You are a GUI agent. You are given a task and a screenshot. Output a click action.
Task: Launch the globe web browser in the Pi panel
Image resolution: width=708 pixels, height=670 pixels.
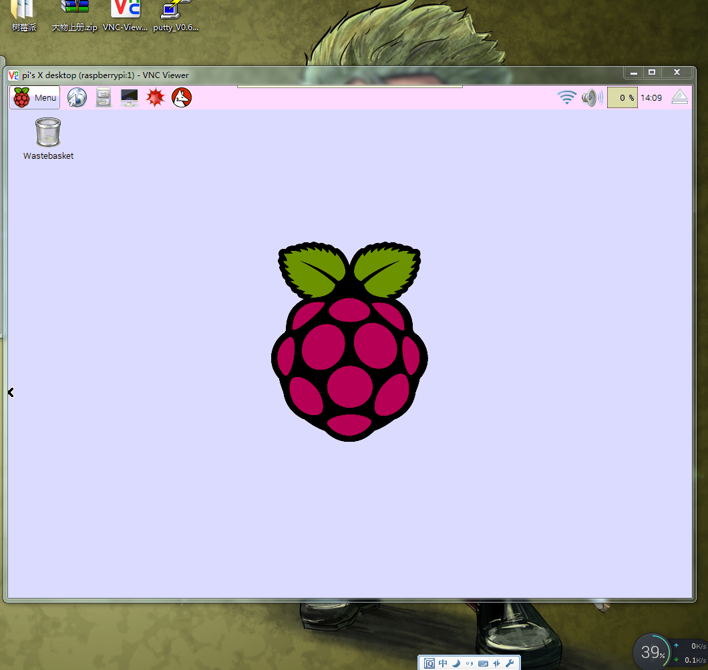[77, 97]
